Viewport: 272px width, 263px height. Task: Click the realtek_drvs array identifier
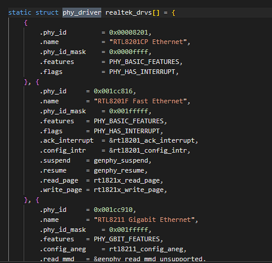click(128, 13)
